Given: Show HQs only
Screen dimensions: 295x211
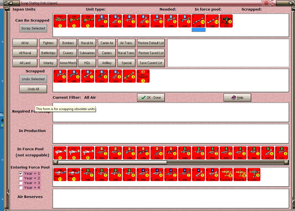Looking at the screenshot, I should 87,63.
